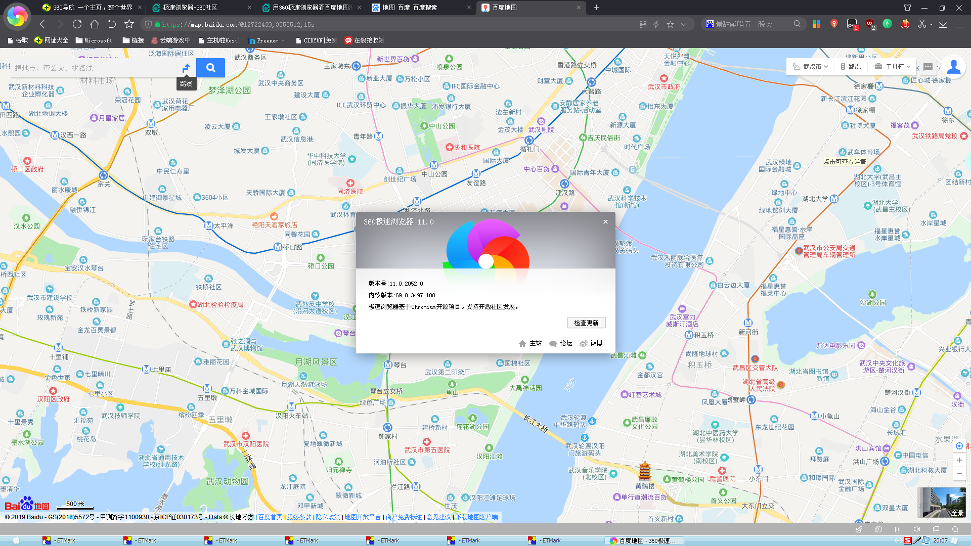
Task: Open the 论坛 link in about dialog
Action: (560, 343)
